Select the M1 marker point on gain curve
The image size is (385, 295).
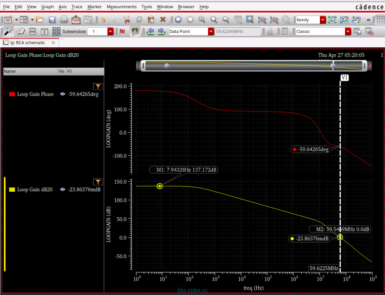pyautogui.click(x=160, y=186)
